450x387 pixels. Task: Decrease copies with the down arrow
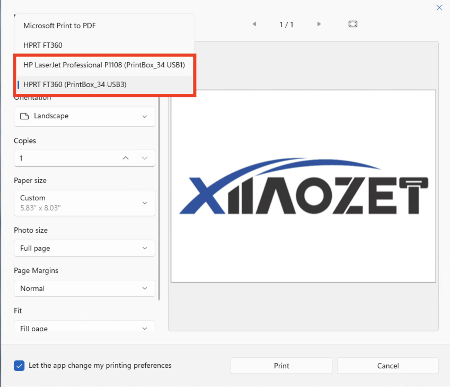click(144, 158)
